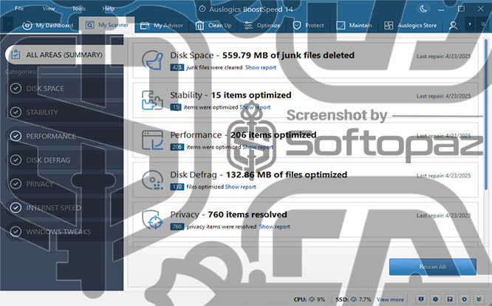492x306 pixels.
Task: Open the Maintain tab
Action: click(x=354, y=25)
